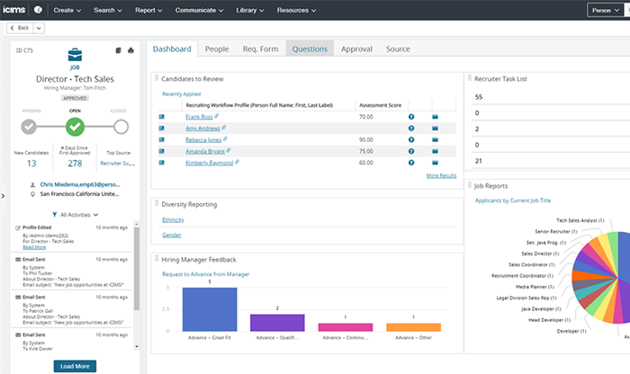Switch to the People tab

click(x=216, y=49)
